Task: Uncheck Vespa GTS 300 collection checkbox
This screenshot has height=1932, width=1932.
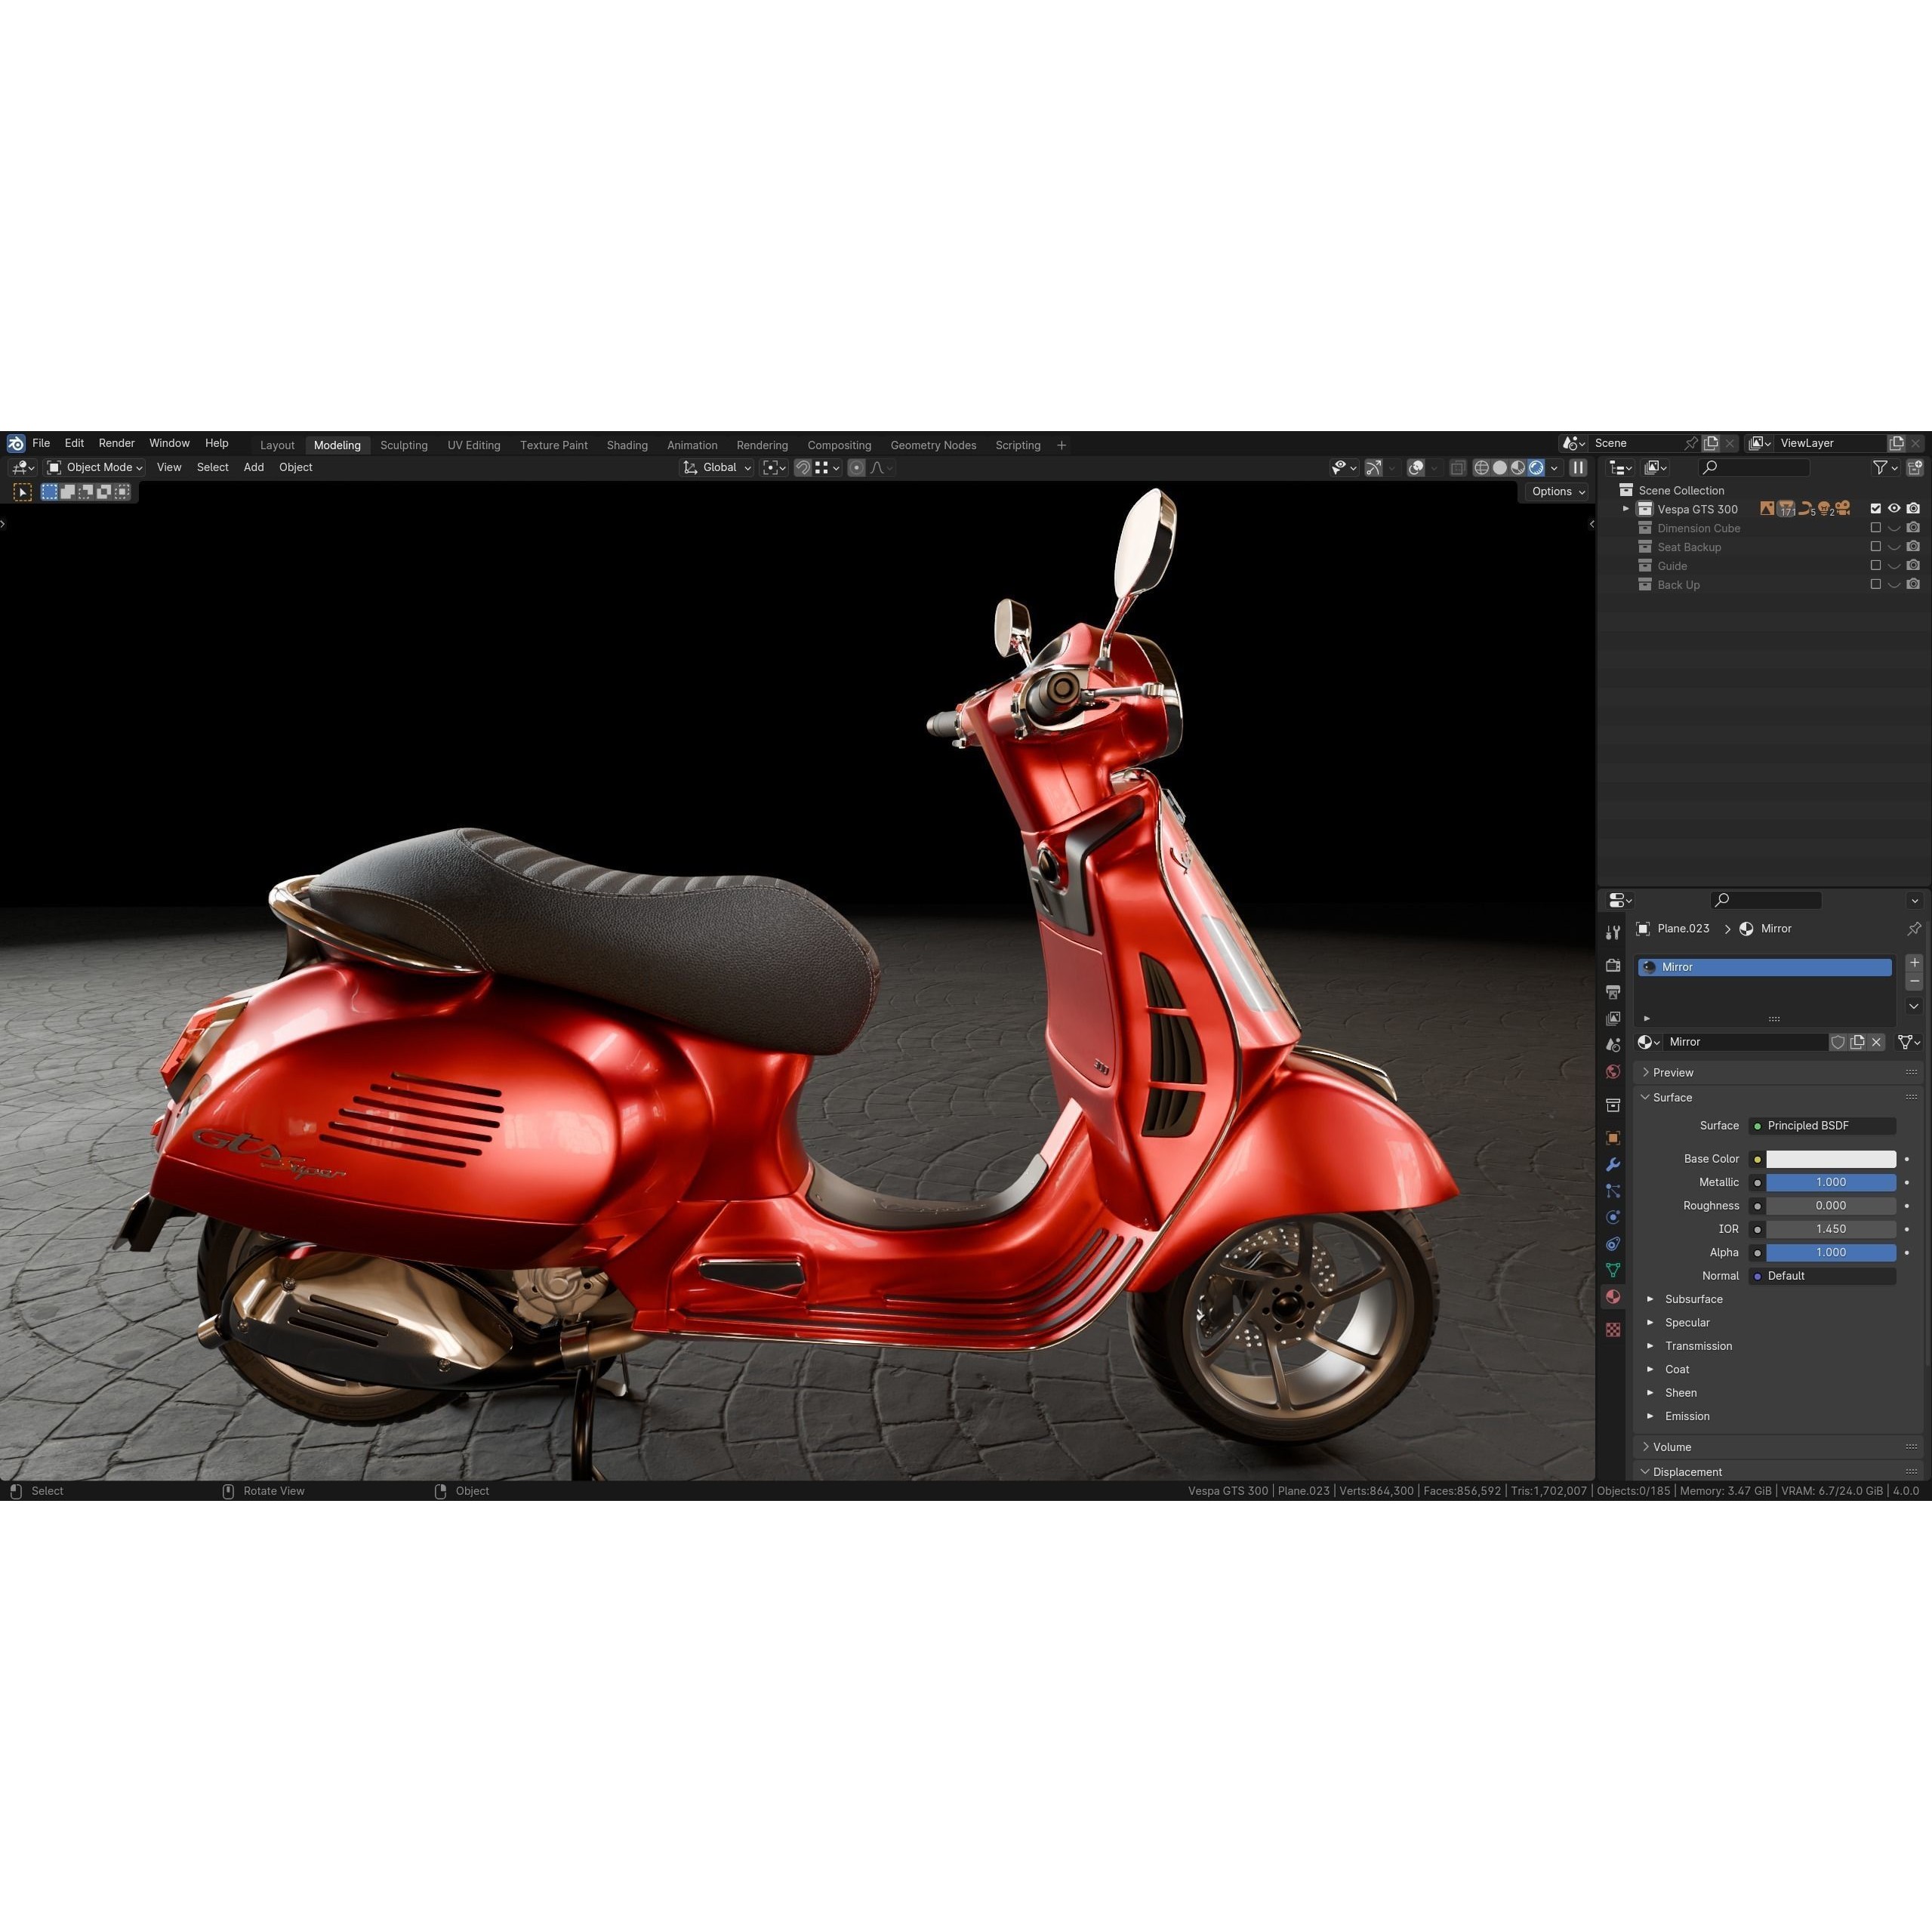Action: click(1876, 509)
